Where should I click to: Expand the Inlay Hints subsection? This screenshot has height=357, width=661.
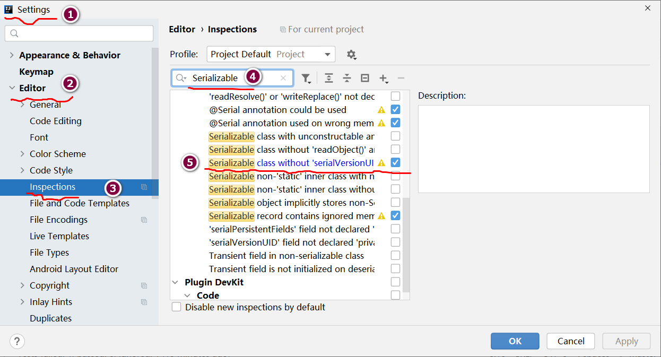point(22,302)
